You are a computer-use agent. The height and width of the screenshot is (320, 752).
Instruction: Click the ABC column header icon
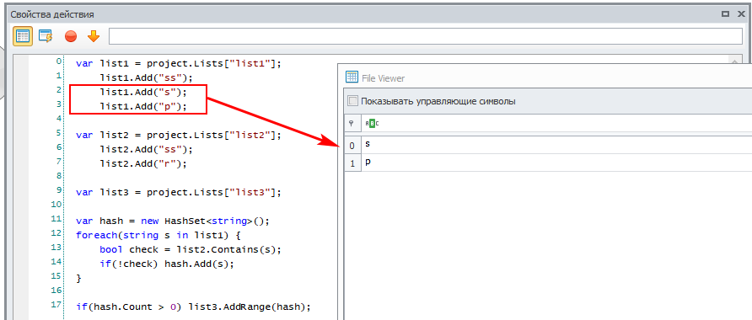(x=372, y=124)
